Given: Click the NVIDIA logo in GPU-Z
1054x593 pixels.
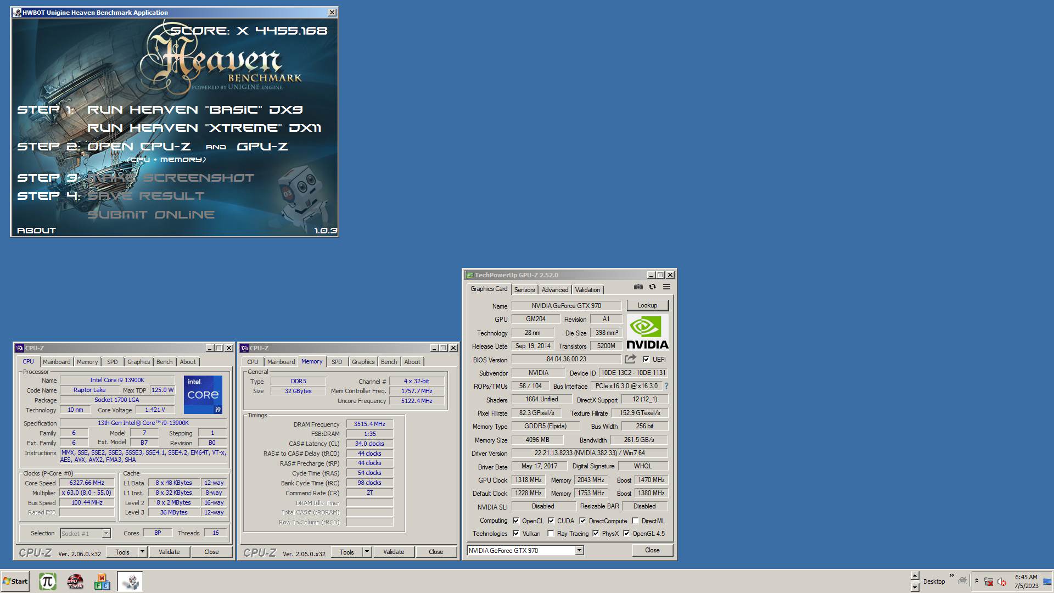Looking at the screenshot, I should tap(647, 332).
